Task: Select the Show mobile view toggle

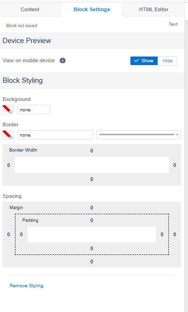Action: click(x=144, y=61)
